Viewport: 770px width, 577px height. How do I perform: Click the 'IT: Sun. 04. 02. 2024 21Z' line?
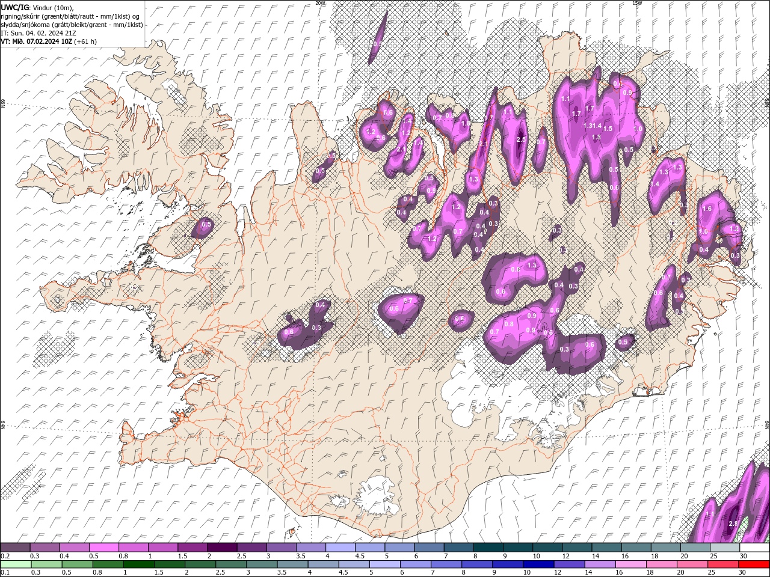point(38,33)
